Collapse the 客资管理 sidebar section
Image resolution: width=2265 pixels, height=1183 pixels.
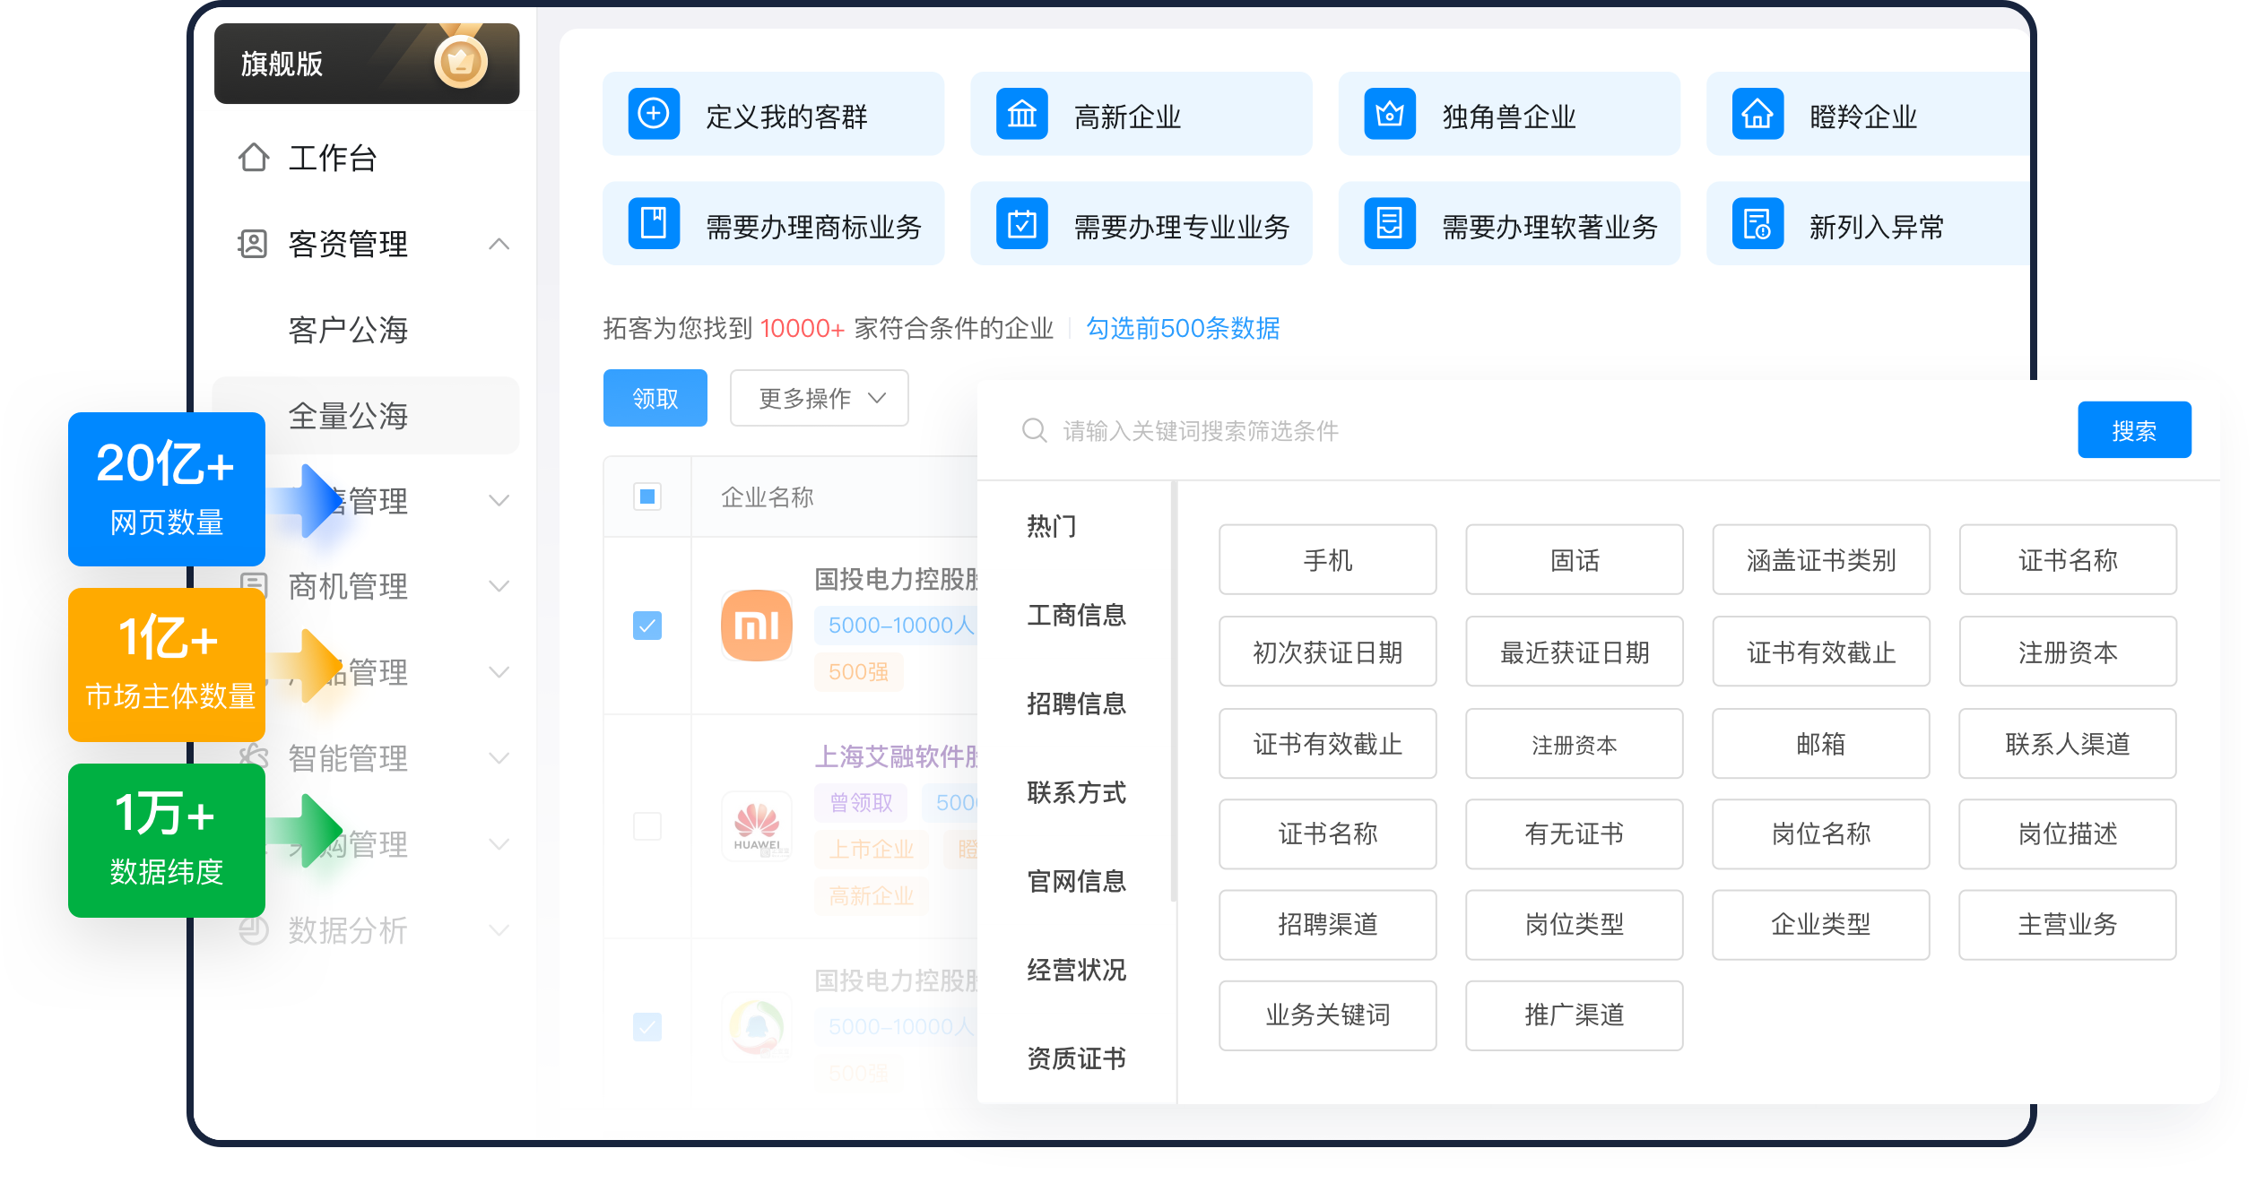(x=499, y=244)
